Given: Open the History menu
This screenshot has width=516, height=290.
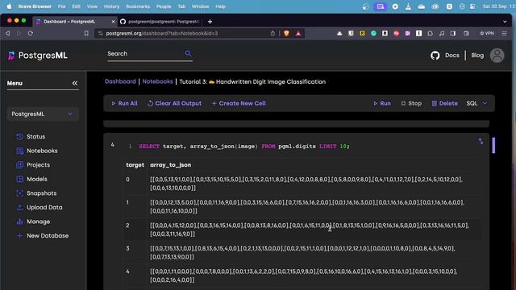Looking at the screenshot, I should click(x=111, y=6).
